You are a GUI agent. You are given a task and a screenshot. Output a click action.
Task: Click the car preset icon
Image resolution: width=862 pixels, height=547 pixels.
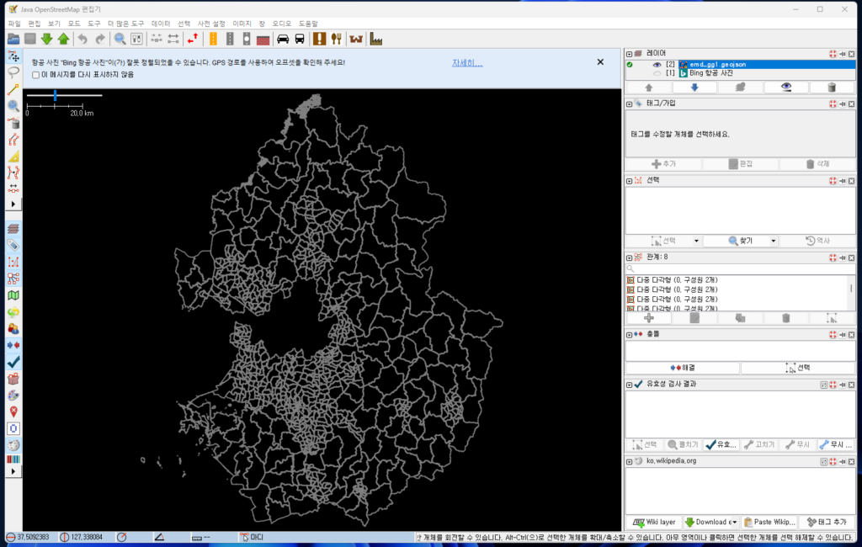283,39
